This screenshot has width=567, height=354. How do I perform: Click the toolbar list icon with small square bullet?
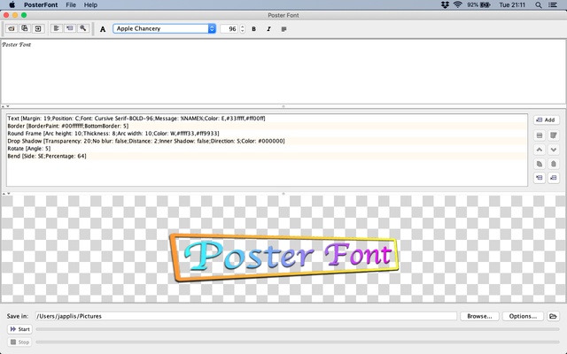point(69,28)
